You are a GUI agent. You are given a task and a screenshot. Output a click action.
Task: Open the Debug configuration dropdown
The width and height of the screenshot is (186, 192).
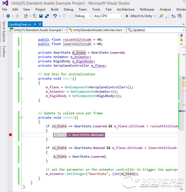[x=83, y=16]
